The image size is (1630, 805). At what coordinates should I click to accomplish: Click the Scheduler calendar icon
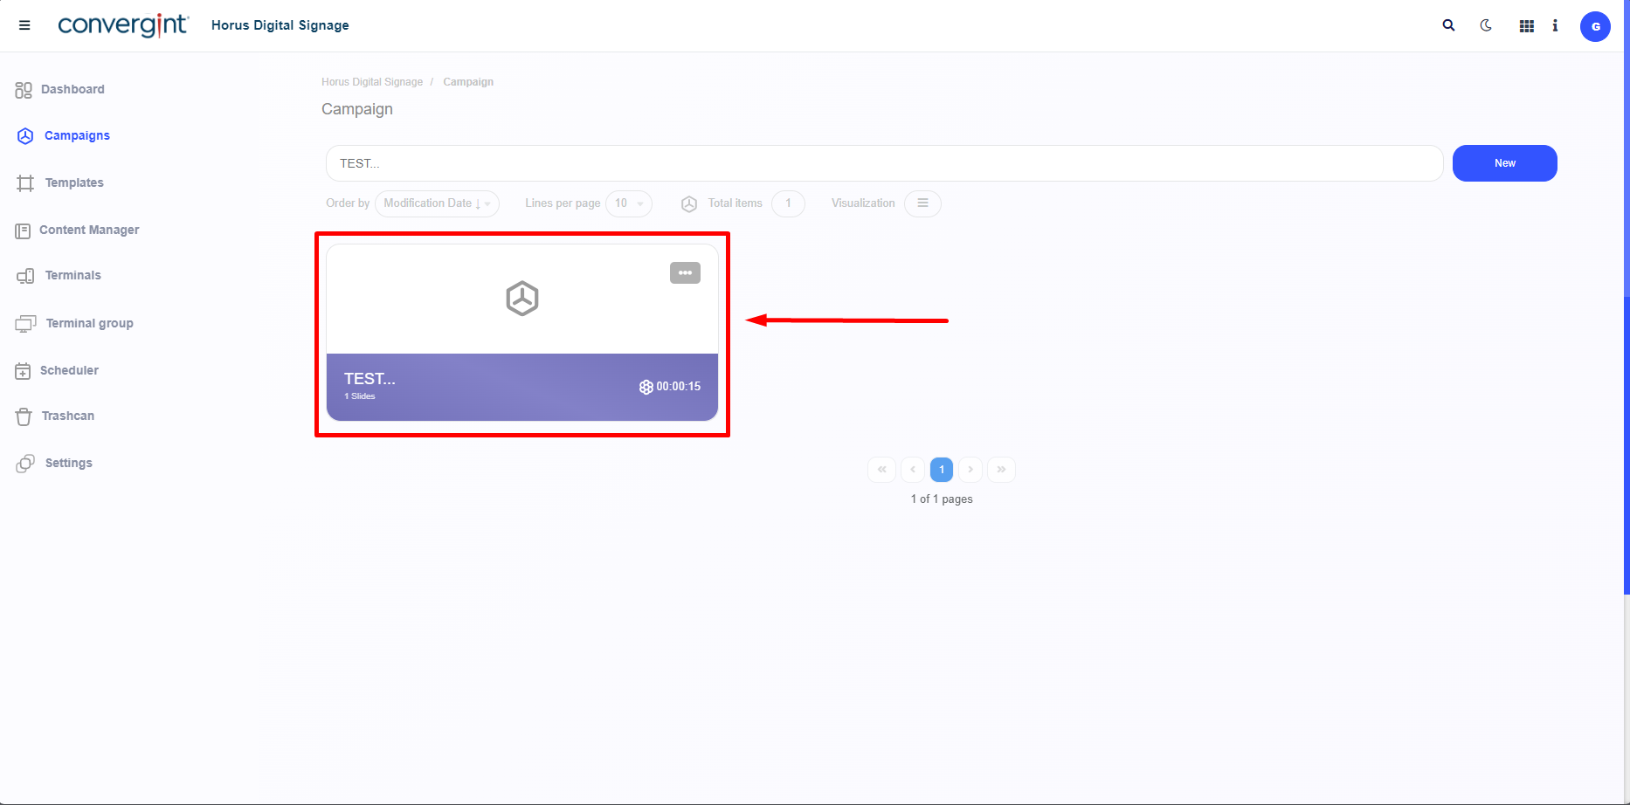[24, 371]
